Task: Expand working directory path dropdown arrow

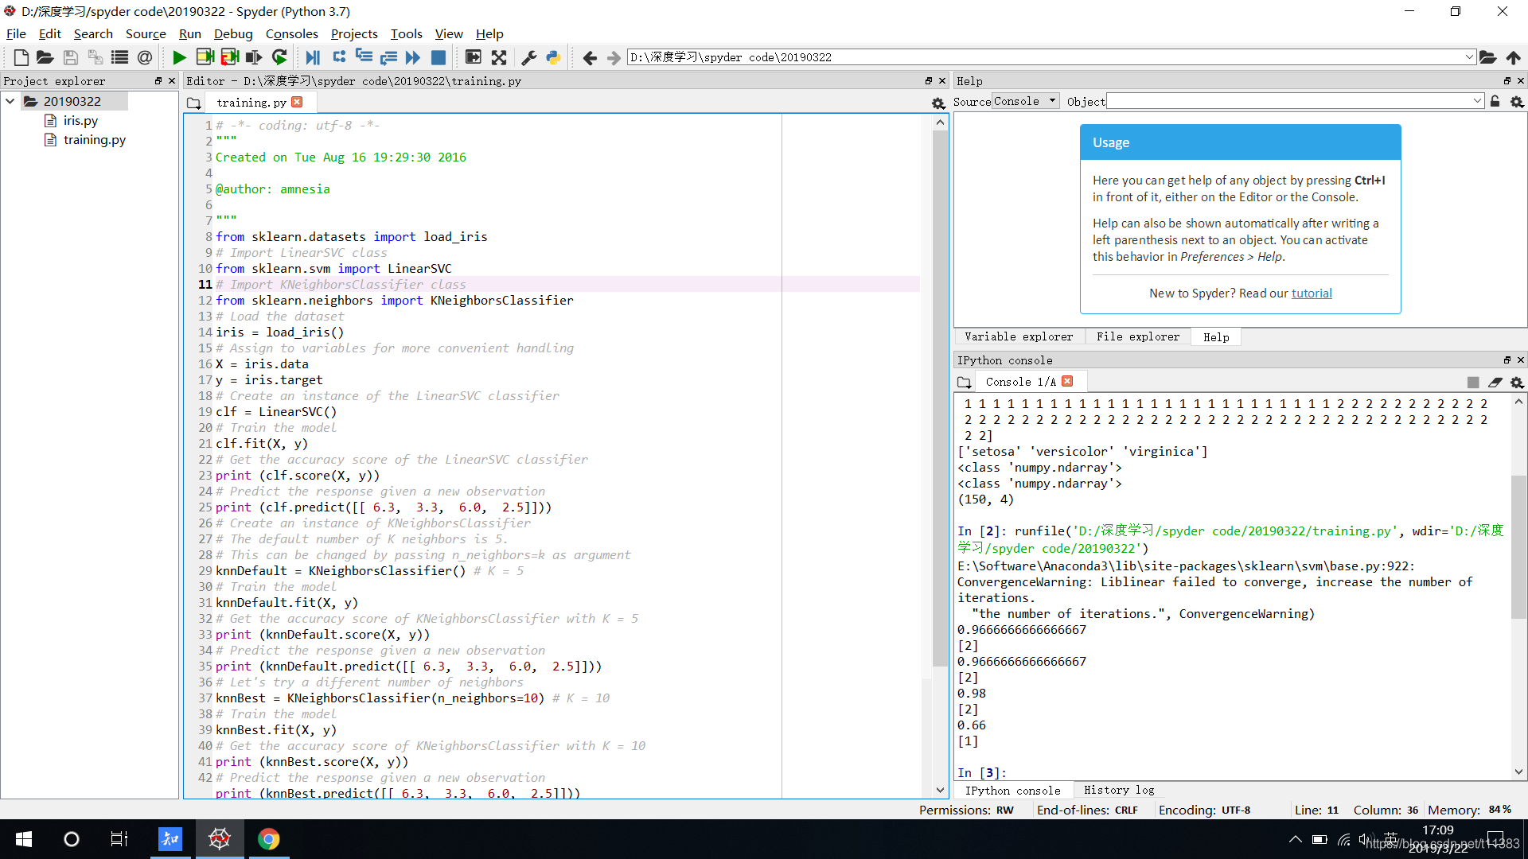Action: [x=1469, y=57]
